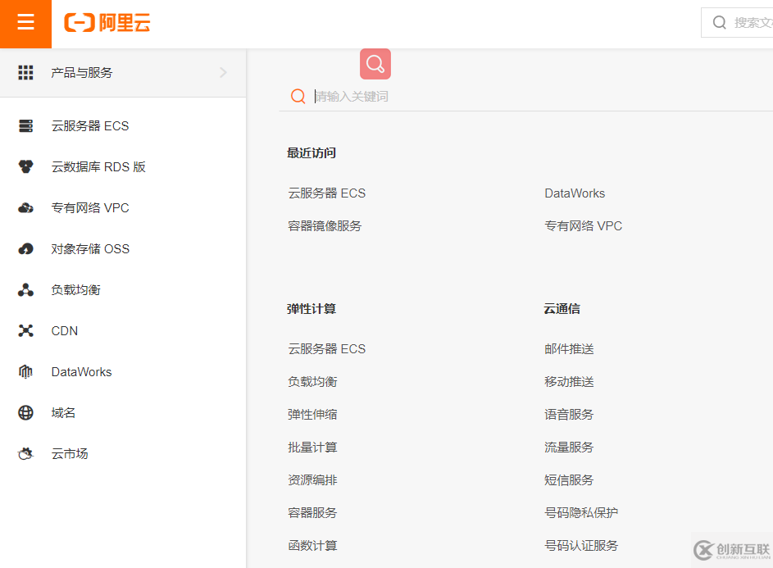The width and height of the screenshot is (773, 568).
Task: Open 负载均衡 under 弹性计算
Action: click(312, 382)
